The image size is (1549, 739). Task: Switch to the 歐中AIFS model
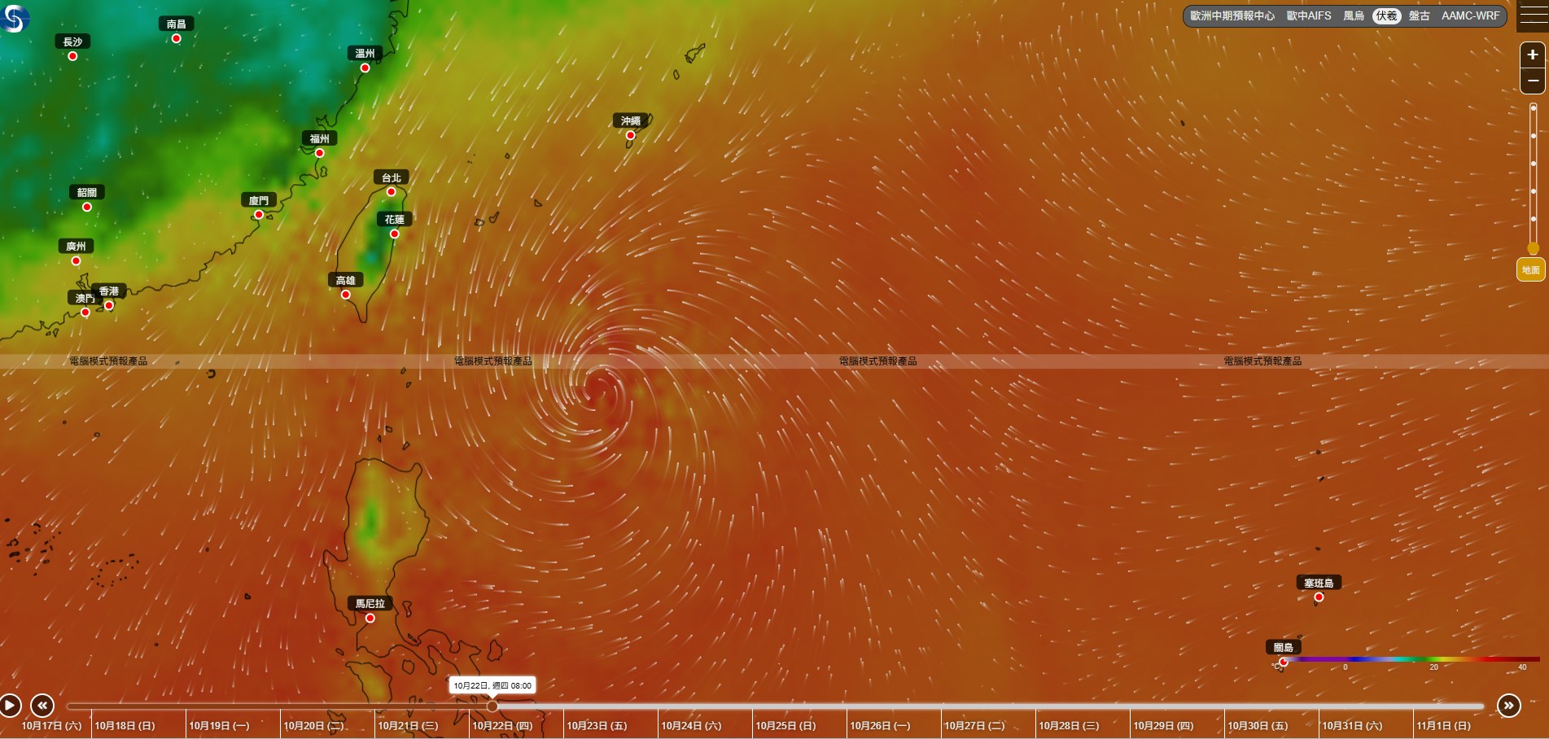pyautogui.click(x=1309, y=15)
